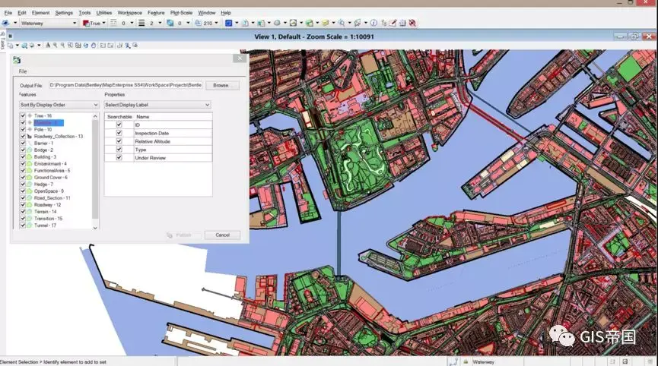Viewport: 658px width, 366px height.
Task: Click the red active color swatch
Action: point(85,23)
